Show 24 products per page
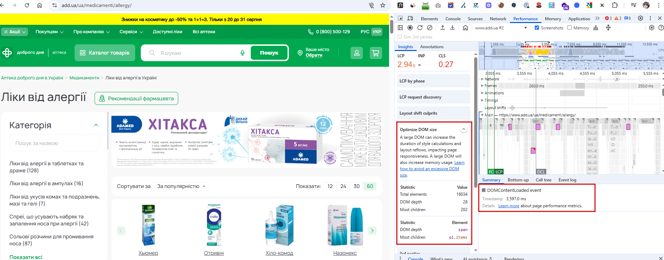Viewport: 664px width, 260px height. pos(343,186)
